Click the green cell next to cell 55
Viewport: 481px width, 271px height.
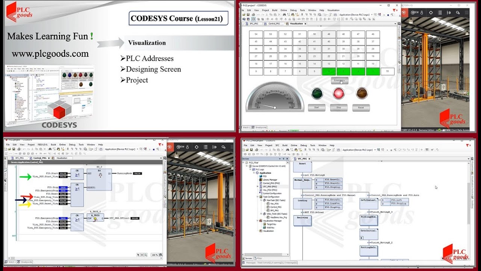tap(373, 71)
